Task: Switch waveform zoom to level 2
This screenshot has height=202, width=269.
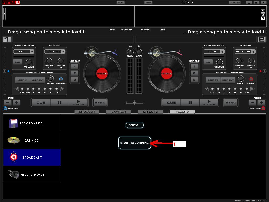Action: (x=263, y=15)
